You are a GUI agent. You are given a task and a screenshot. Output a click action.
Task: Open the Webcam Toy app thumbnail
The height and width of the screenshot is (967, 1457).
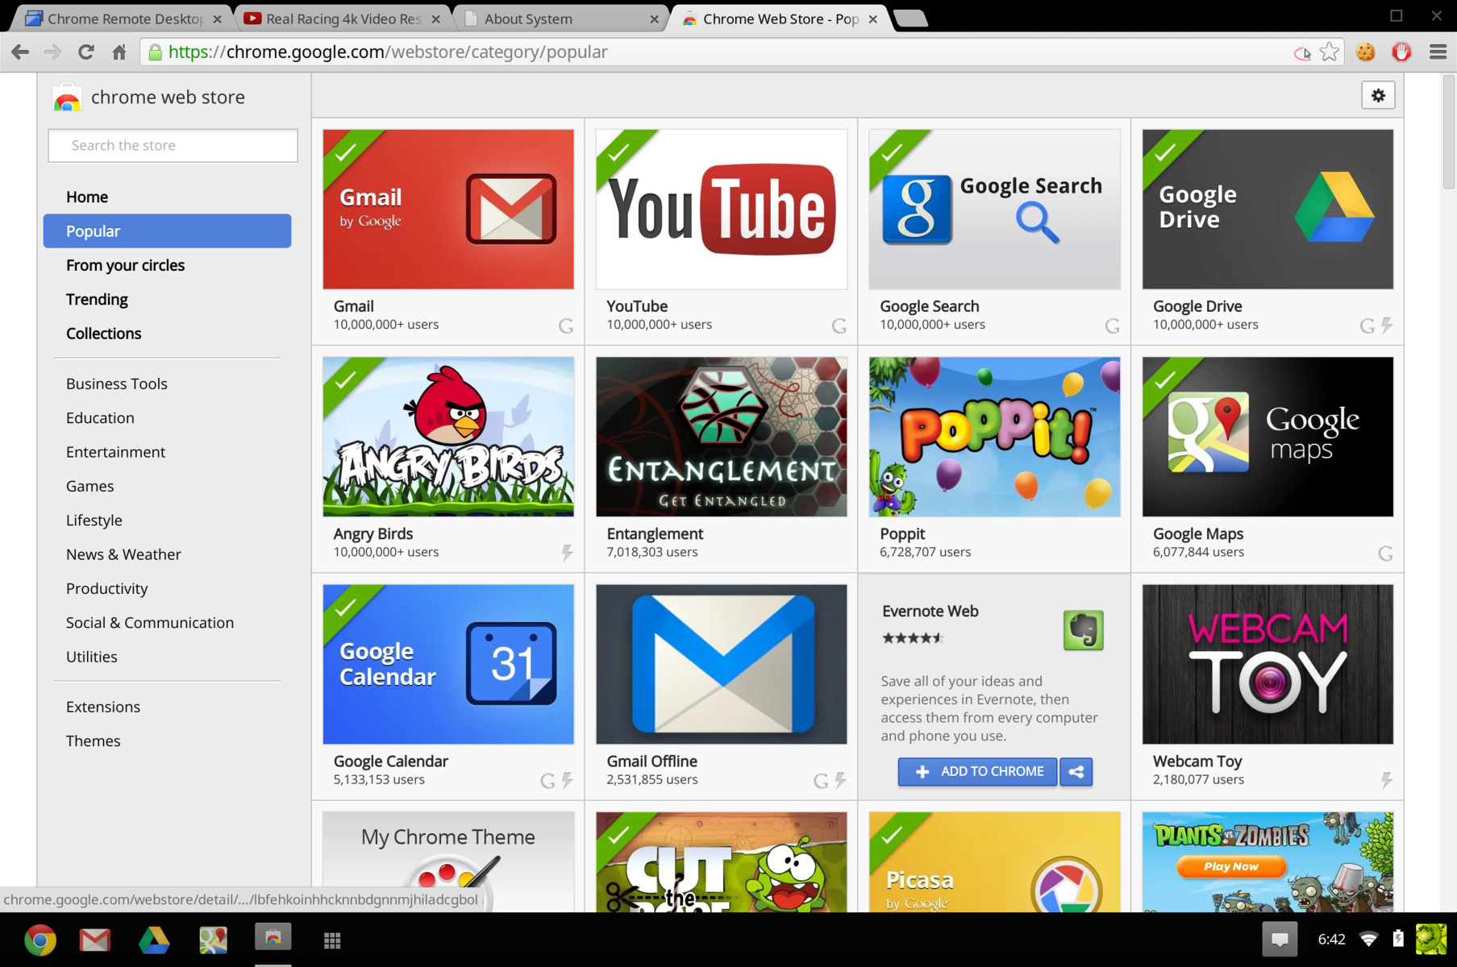(1268, 664)
